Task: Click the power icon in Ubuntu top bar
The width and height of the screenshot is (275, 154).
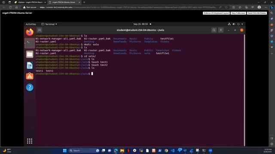Action: (238, 24)
